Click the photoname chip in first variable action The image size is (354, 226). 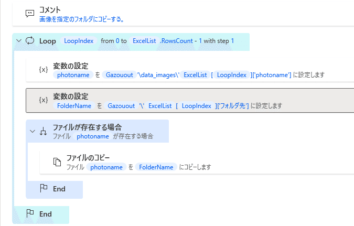(73, 75)
